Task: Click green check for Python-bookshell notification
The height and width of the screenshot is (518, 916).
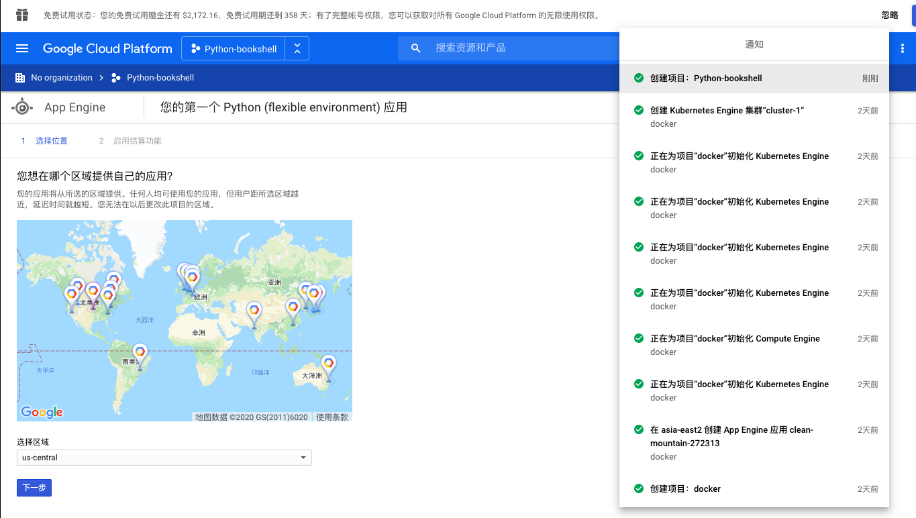Action: point(639,78)
